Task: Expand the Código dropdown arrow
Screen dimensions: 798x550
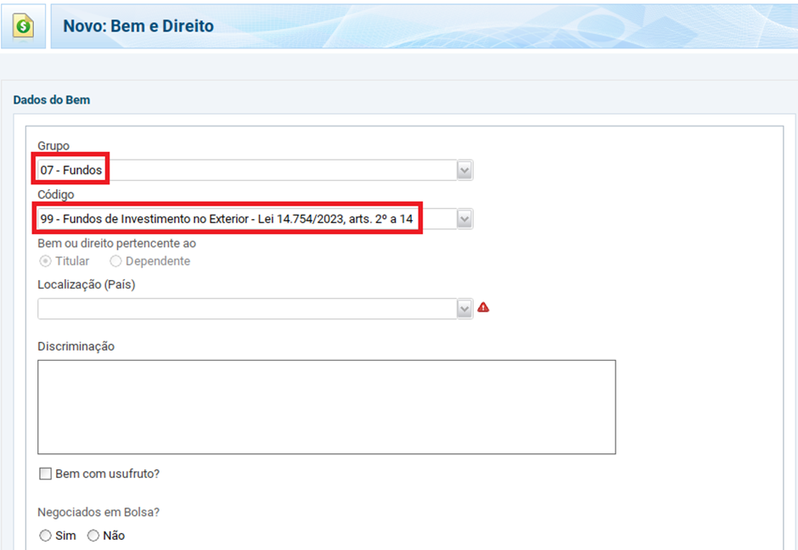Action: [x=464, y=220]
